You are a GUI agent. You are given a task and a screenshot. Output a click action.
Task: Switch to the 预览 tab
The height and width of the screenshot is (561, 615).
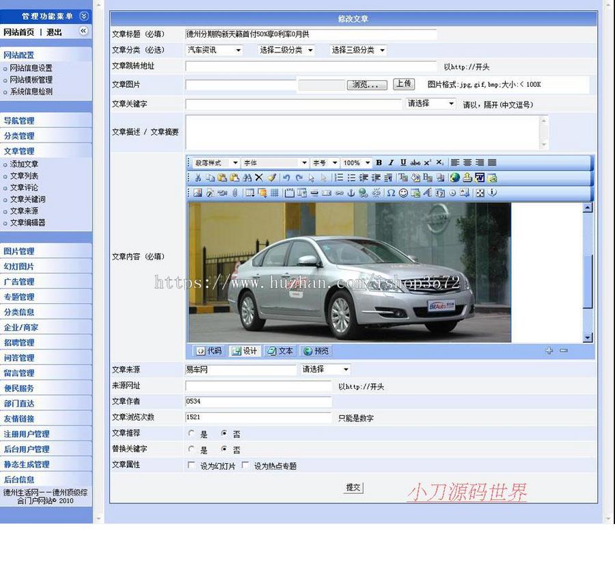click(x=316, y=350)
